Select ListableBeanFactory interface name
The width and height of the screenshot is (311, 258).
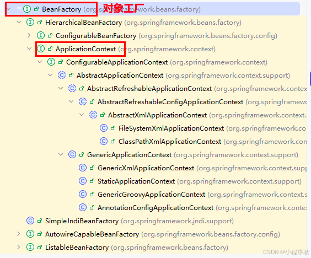77,248
